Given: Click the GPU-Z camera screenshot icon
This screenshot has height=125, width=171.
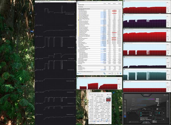Looking at the screenshot, I should (107, 95).
